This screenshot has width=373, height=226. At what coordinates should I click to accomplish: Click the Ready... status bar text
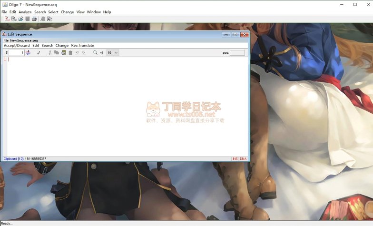pos(7,224)
